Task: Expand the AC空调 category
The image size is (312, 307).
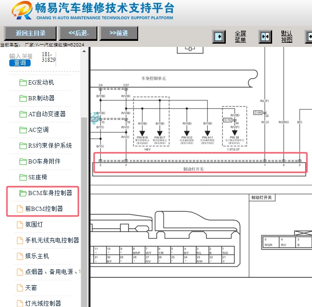Action: (x=38, y=130)
